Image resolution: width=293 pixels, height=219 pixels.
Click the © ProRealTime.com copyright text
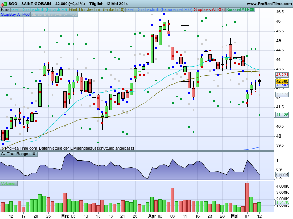click(x=19, y=149)
